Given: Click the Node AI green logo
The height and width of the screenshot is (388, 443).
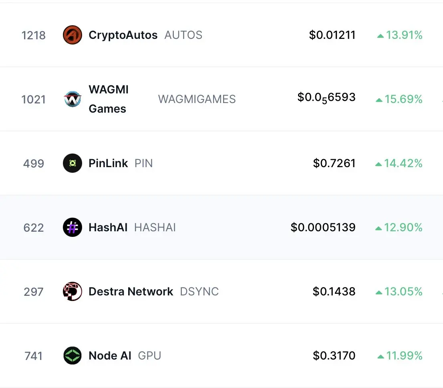Looking at the screenshot, I should [72, 356].
